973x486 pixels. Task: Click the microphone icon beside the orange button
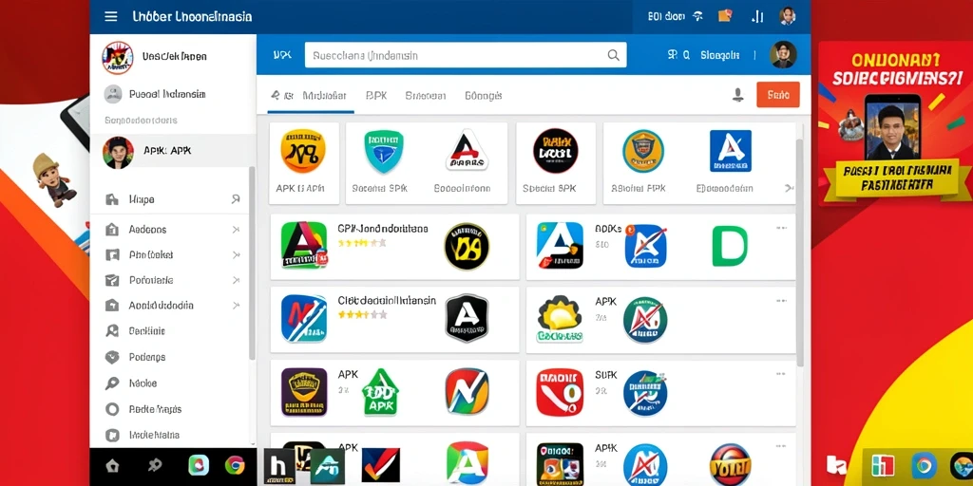pyautogui.click(x=737, y=95)
